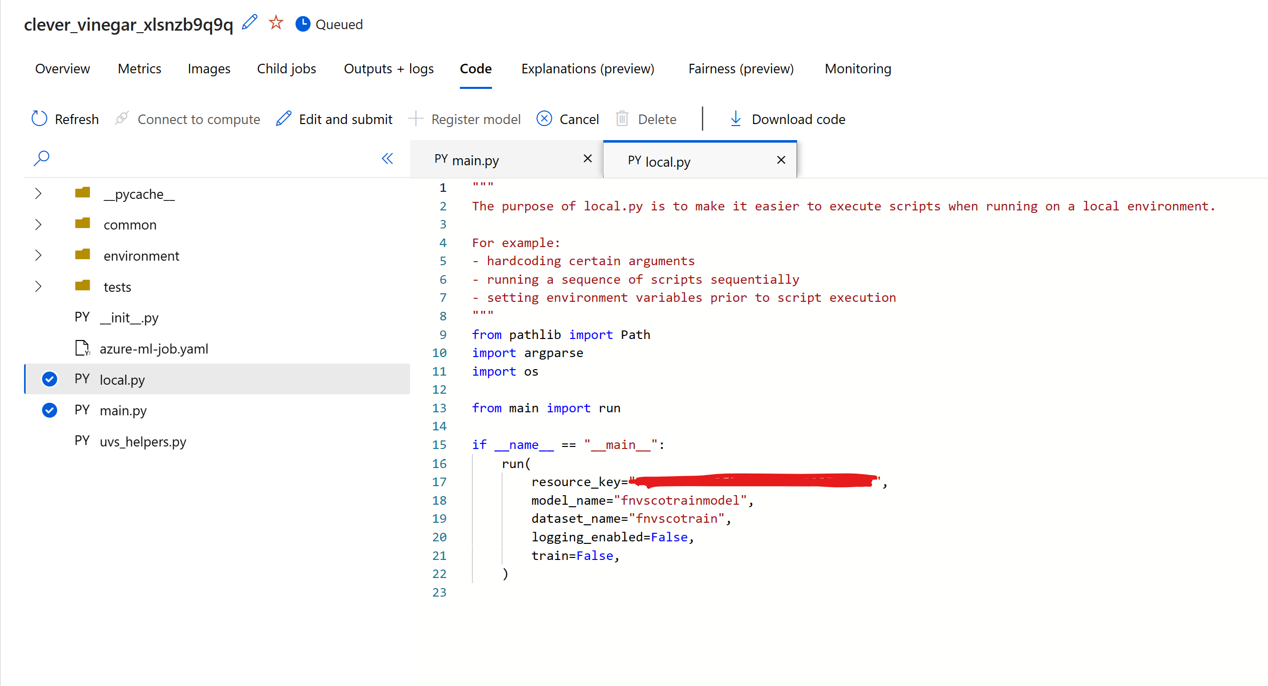The image size is (1268, 686).
Task: Switch to the Metrics tab
Action: pos(139,69)
